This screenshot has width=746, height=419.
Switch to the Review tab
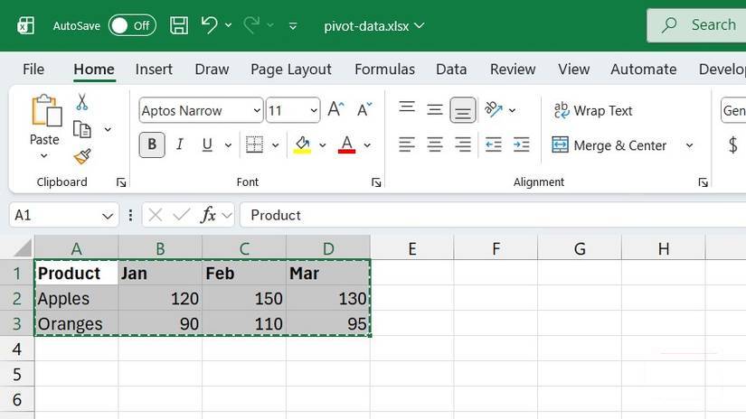[x=513, y=70]
